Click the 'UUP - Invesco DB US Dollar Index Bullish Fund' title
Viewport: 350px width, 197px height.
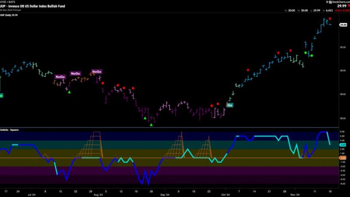(x=32, y=6)
